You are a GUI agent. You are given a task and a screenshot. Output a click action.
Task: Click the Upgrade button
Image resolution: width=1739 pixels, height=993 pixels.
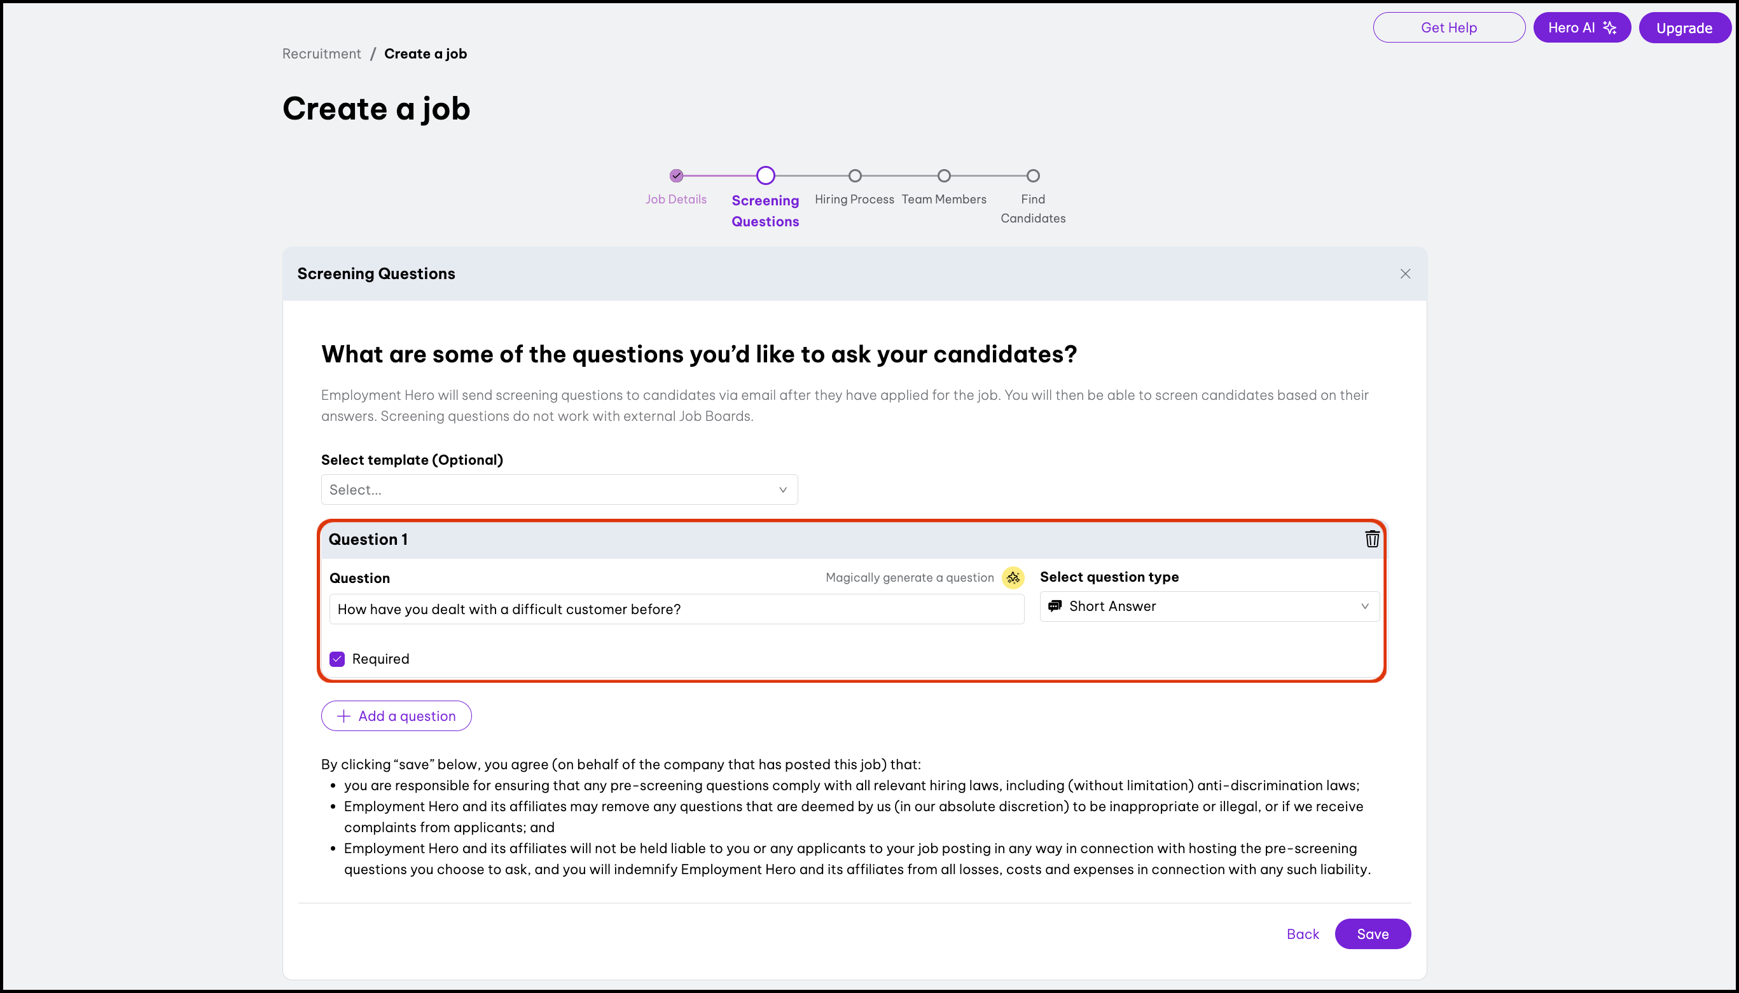1684,28
